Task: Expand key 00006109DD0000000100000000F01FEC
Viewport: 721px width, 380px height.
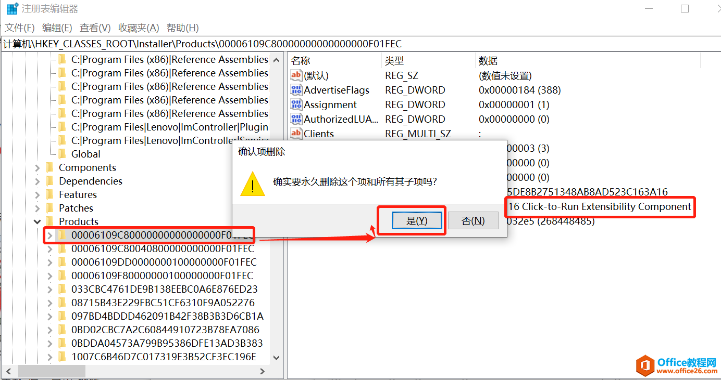Action: (x=50, y=263)
